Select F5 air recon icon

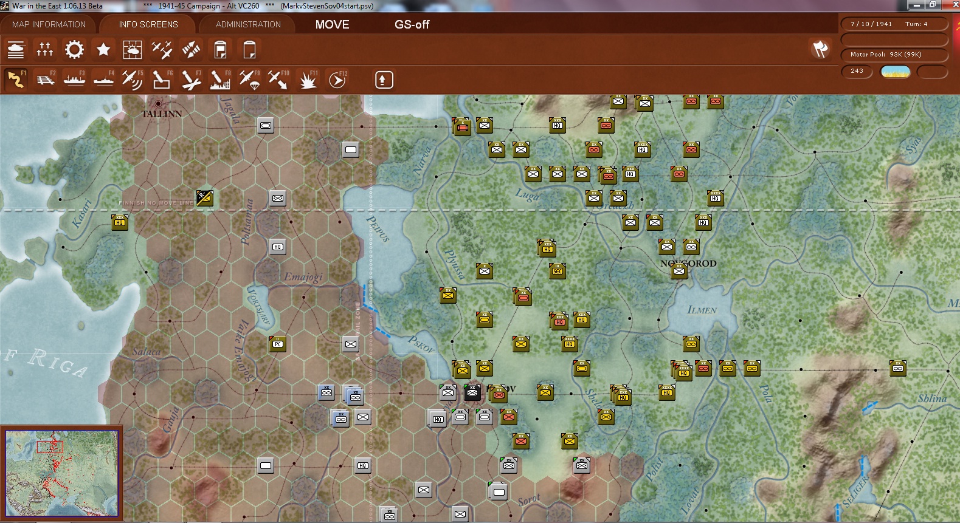click(133, 80)
